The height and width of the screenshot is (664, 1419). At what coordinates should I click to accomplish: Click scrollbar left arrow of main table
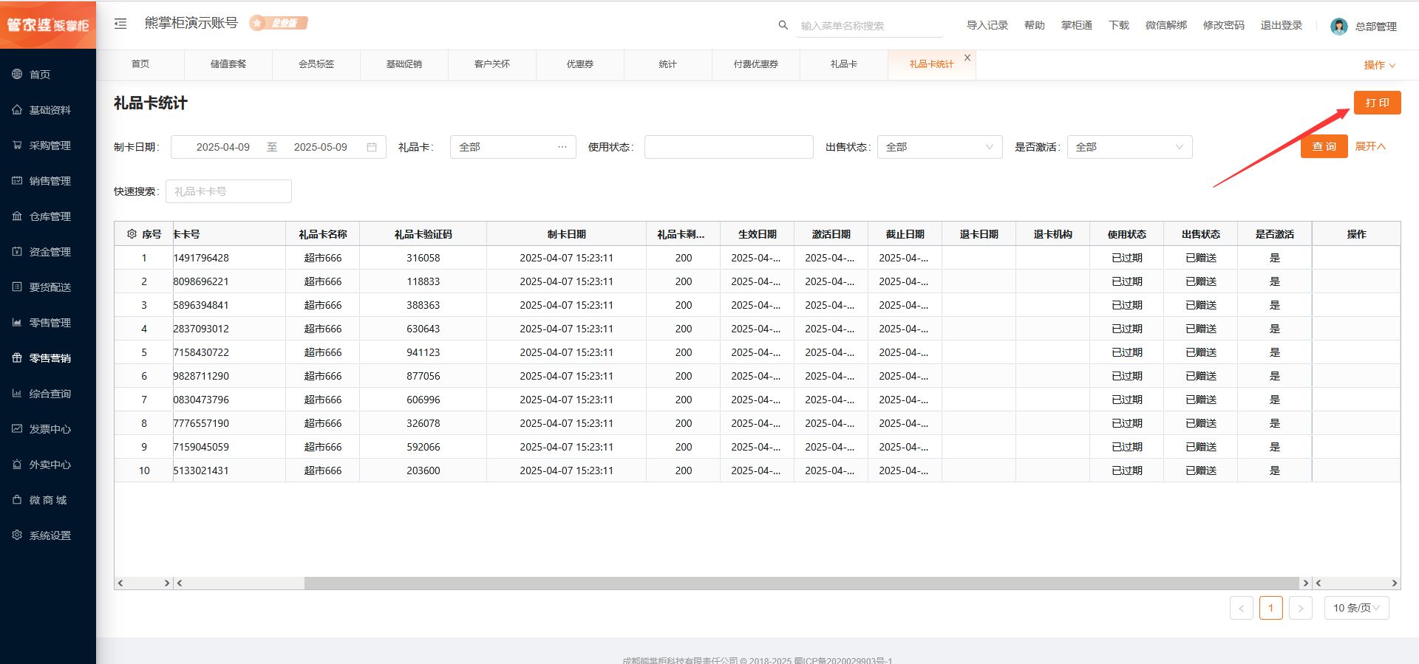[180, 583]
